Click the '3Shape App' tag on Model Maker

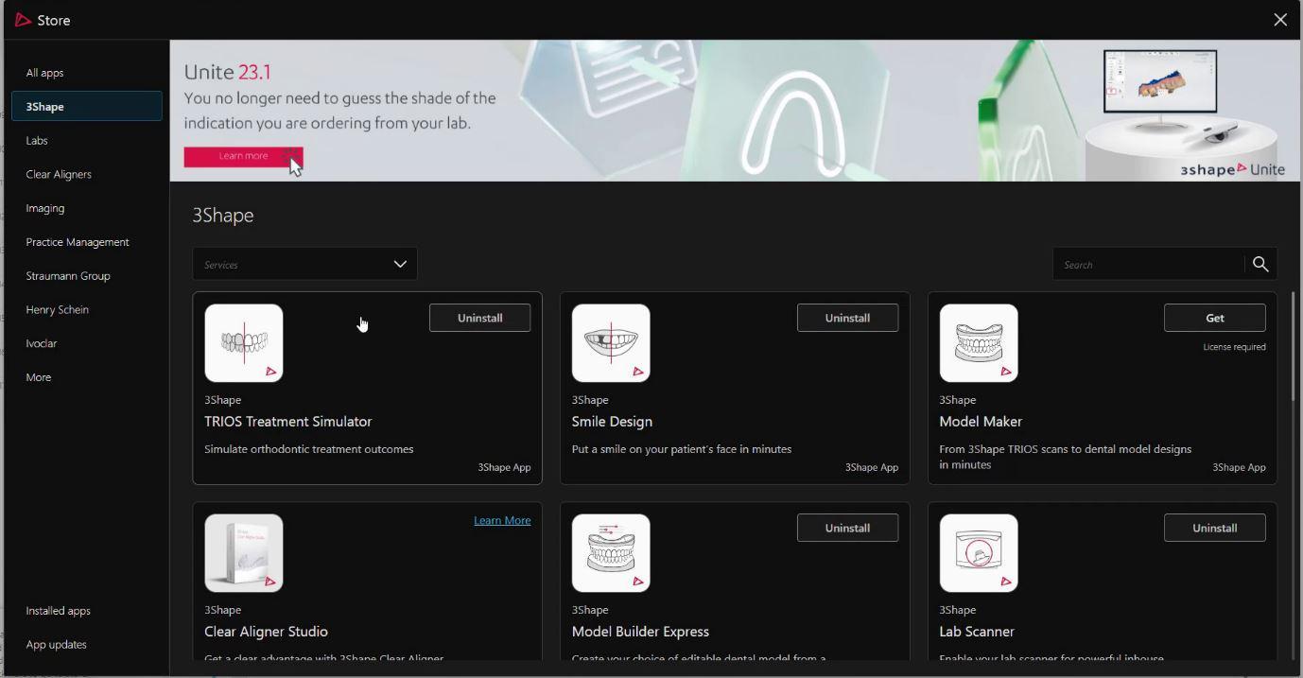click(x=1239, y=467)
